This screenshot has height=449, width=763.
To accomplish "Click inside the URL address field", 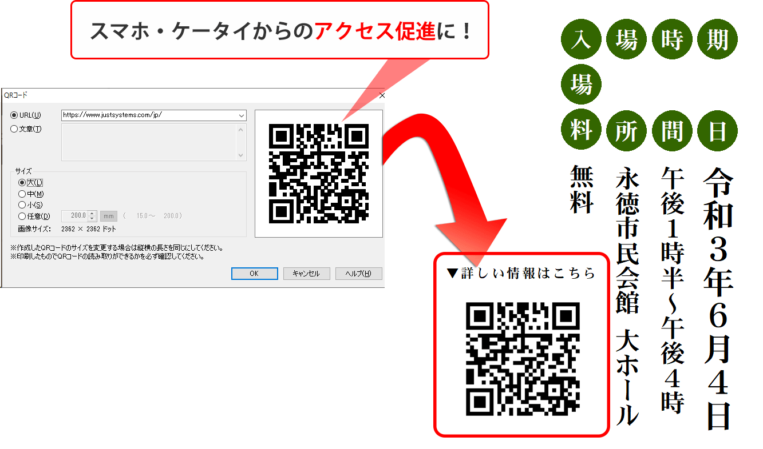I will click(x=148, y=115).
